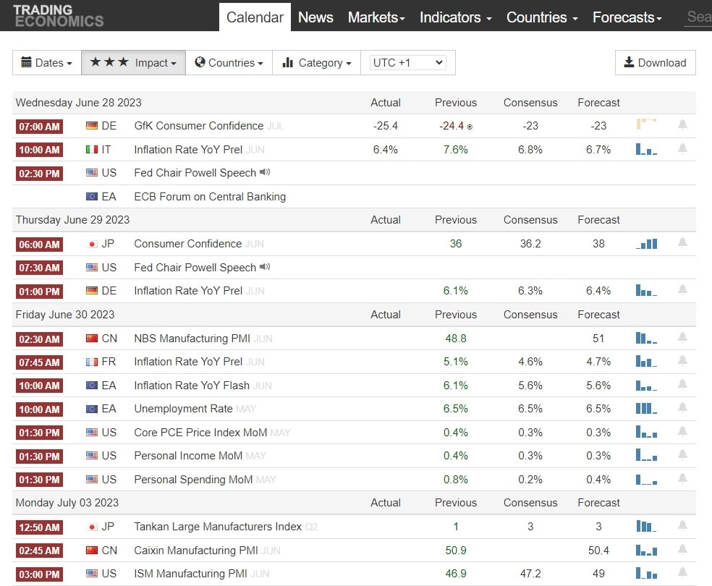Open mini chart for JP Consumer Confidence
712x586 pixels.
point(646,243)
